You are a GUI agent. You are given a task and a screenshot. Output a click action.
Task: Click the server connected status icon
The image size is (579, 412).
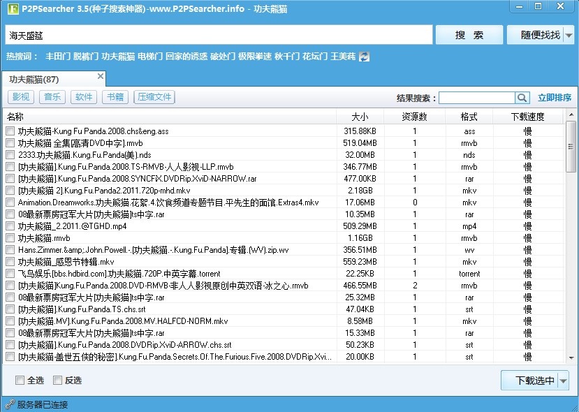pyautogui.click(x=10, y=404)
